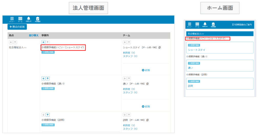The width and height of the screenshot is (262, 136).
Task: Click 小規模多機能 tag under 通い office in table
Action: [48, 89]
